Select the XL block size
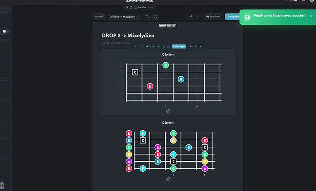316x191 pixels. click(168, 47)
